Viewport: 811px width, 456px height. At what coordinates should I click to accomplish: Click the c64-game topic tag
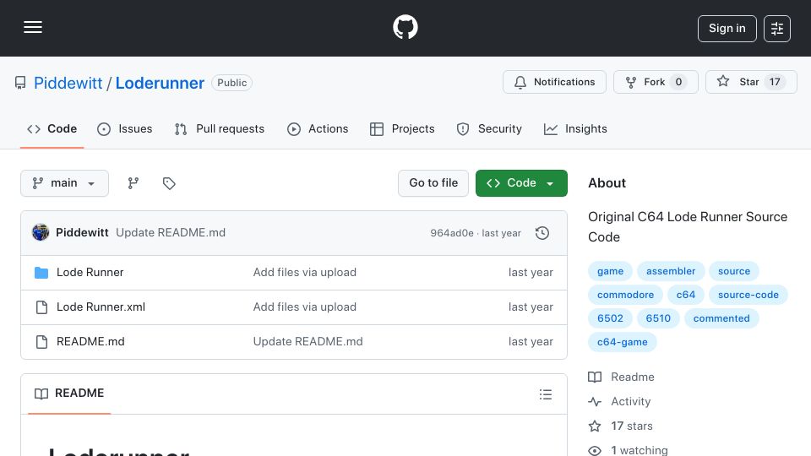tap(623, 342)
